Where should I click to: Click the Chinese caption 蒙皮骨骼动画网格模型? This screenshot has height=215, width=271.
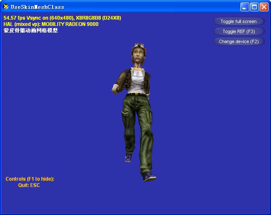[x=31, y=31]
